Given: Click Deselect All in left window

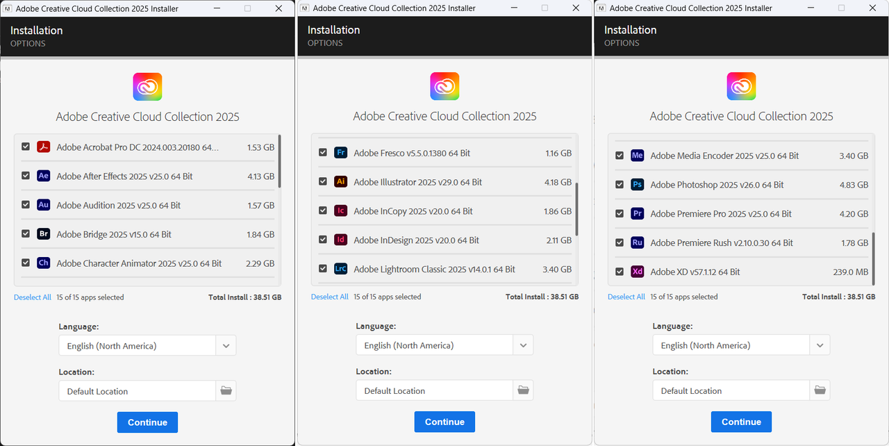Looking at the screenshot, I should click(x=33, y=297).
